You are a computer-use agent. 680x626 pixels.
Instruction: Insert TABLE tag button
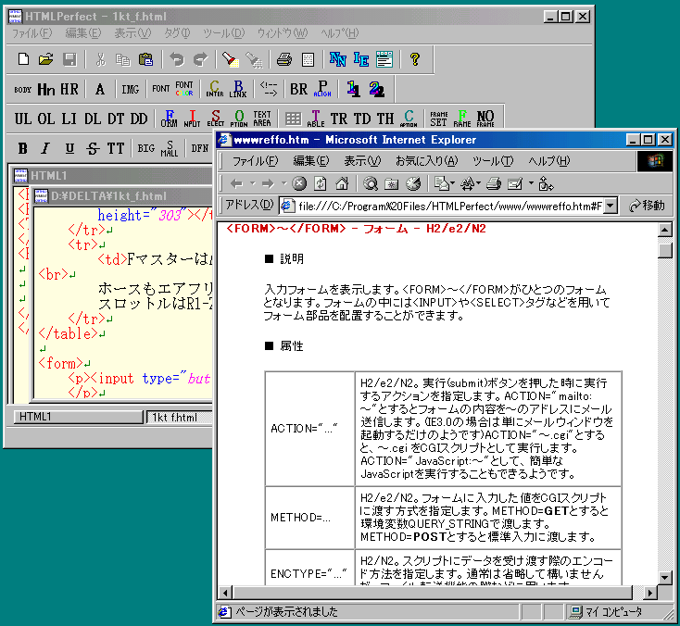[316, 119]
